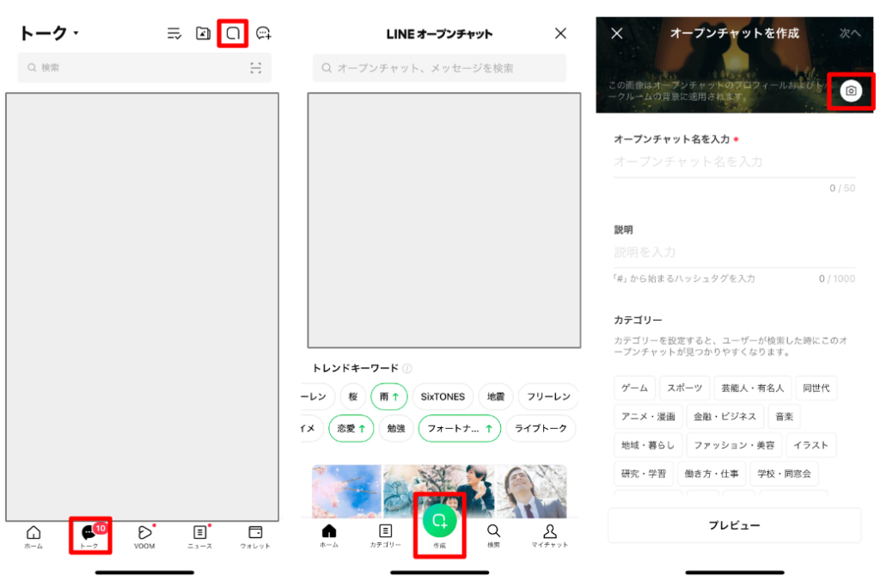The width and height of the screenshot is (880, 588).
Task: Tap ホーム tab beside the カテゴリー tab
Action: pos(329,536)
